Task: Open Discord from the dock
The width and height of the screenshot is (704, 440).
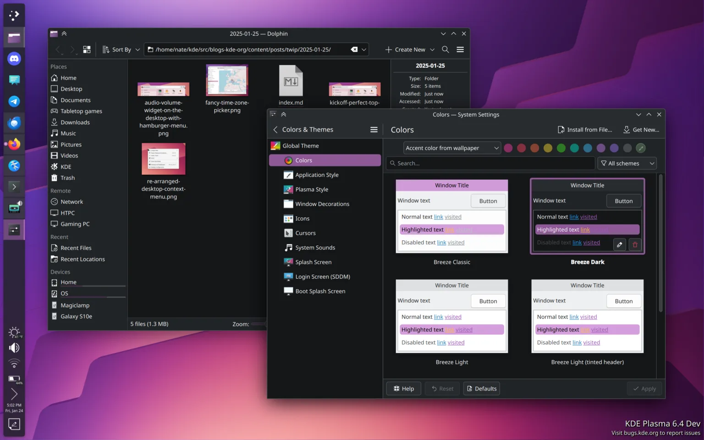Action: tap(14, 58)
